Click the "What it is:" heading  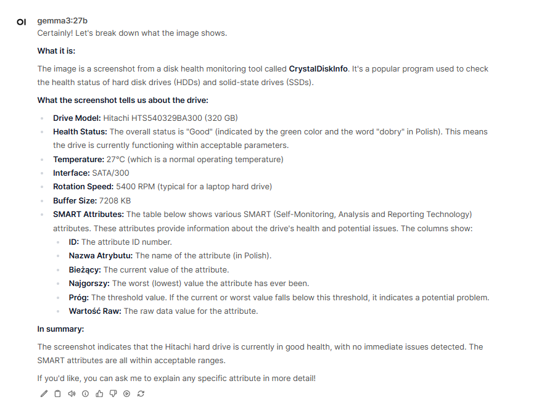point(56,51)
